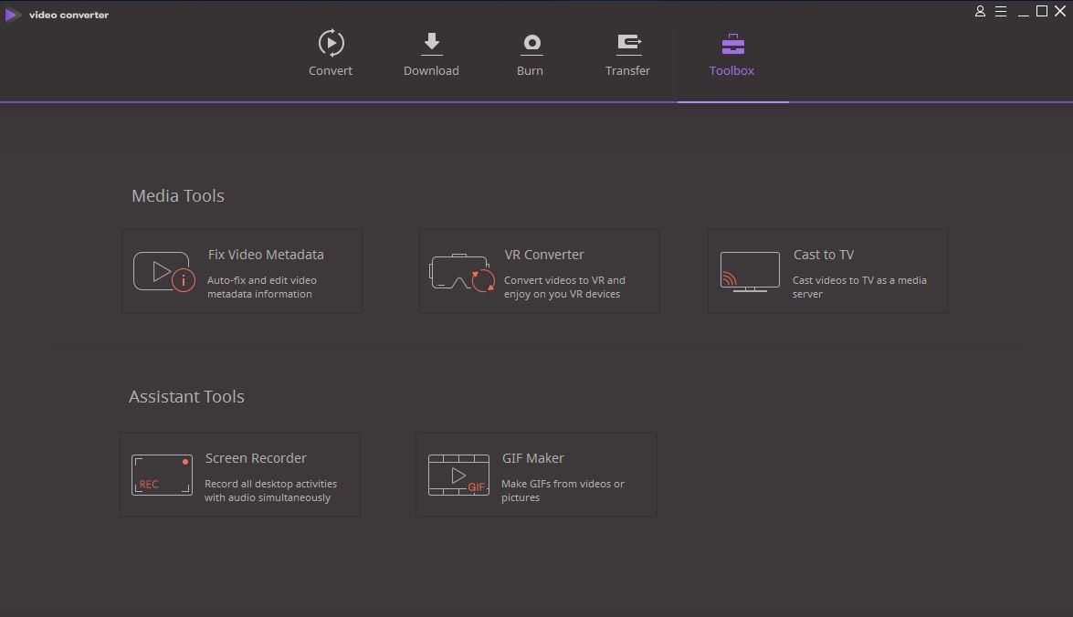Select the Screen Recorder title text
The width and height of the screenshot is (1073, 617).
256,458
